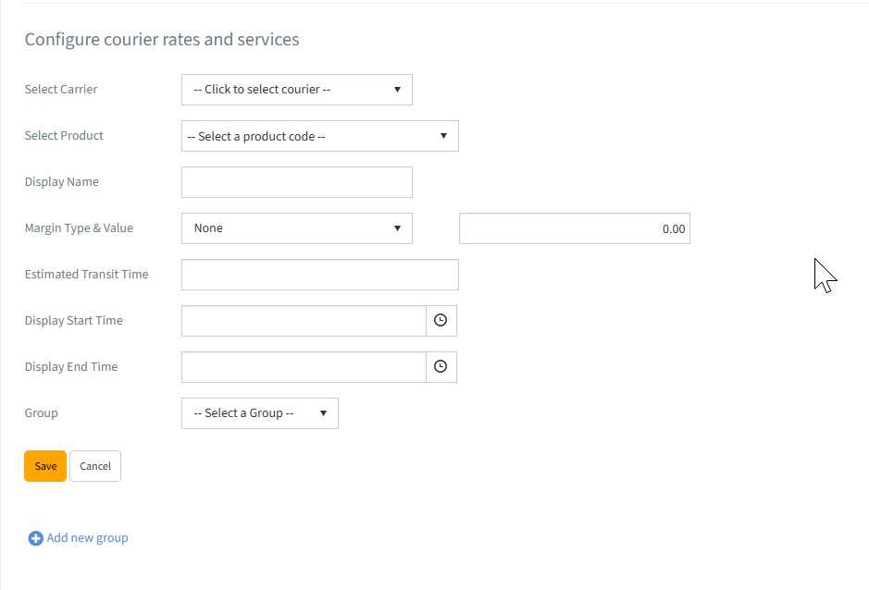Click inside the Display End Time input

point(304,367)
